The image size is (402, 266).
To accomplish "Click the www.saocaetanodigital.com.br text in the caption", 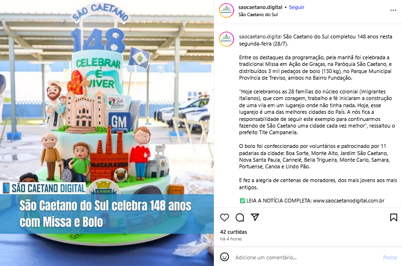I will 349,201.
